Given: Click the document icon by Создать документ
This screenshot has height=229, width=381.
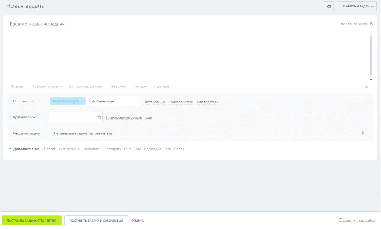Looking at the screenshot, I should [32, 87].
